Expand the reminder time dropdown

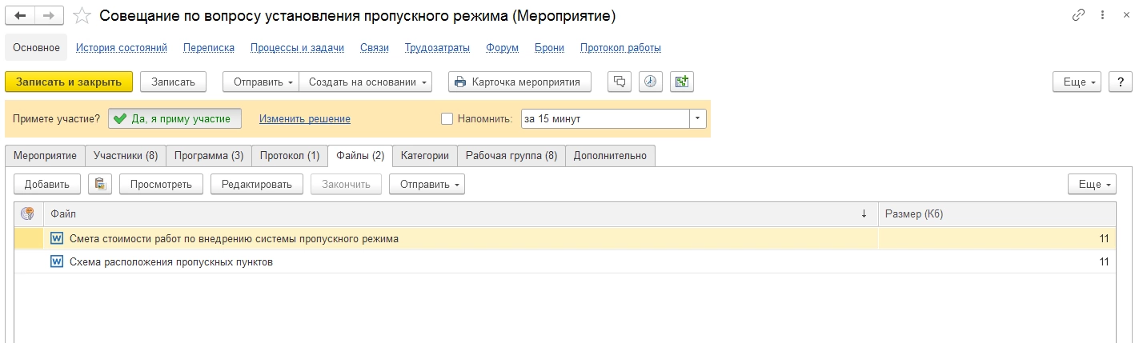pos(698,119)
